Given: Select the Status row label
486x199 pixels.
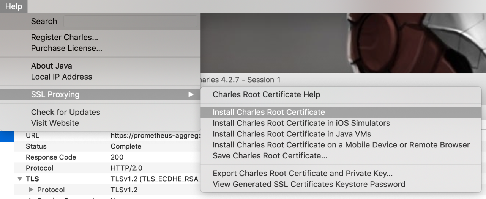Looking at the screenshot, I should click(36, 146).
